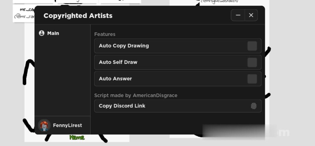Open the FennyLirest avatar picture
The height and width of the screenshot is (146, 315).
[44, 125]
